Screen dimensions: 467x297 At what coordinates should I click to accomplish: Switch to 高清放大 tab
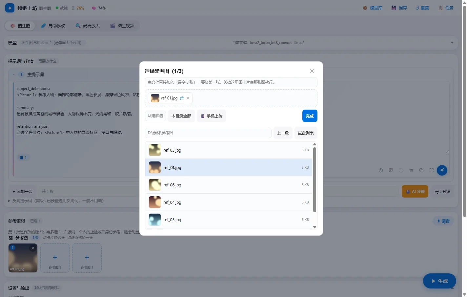tap(88, 26)
